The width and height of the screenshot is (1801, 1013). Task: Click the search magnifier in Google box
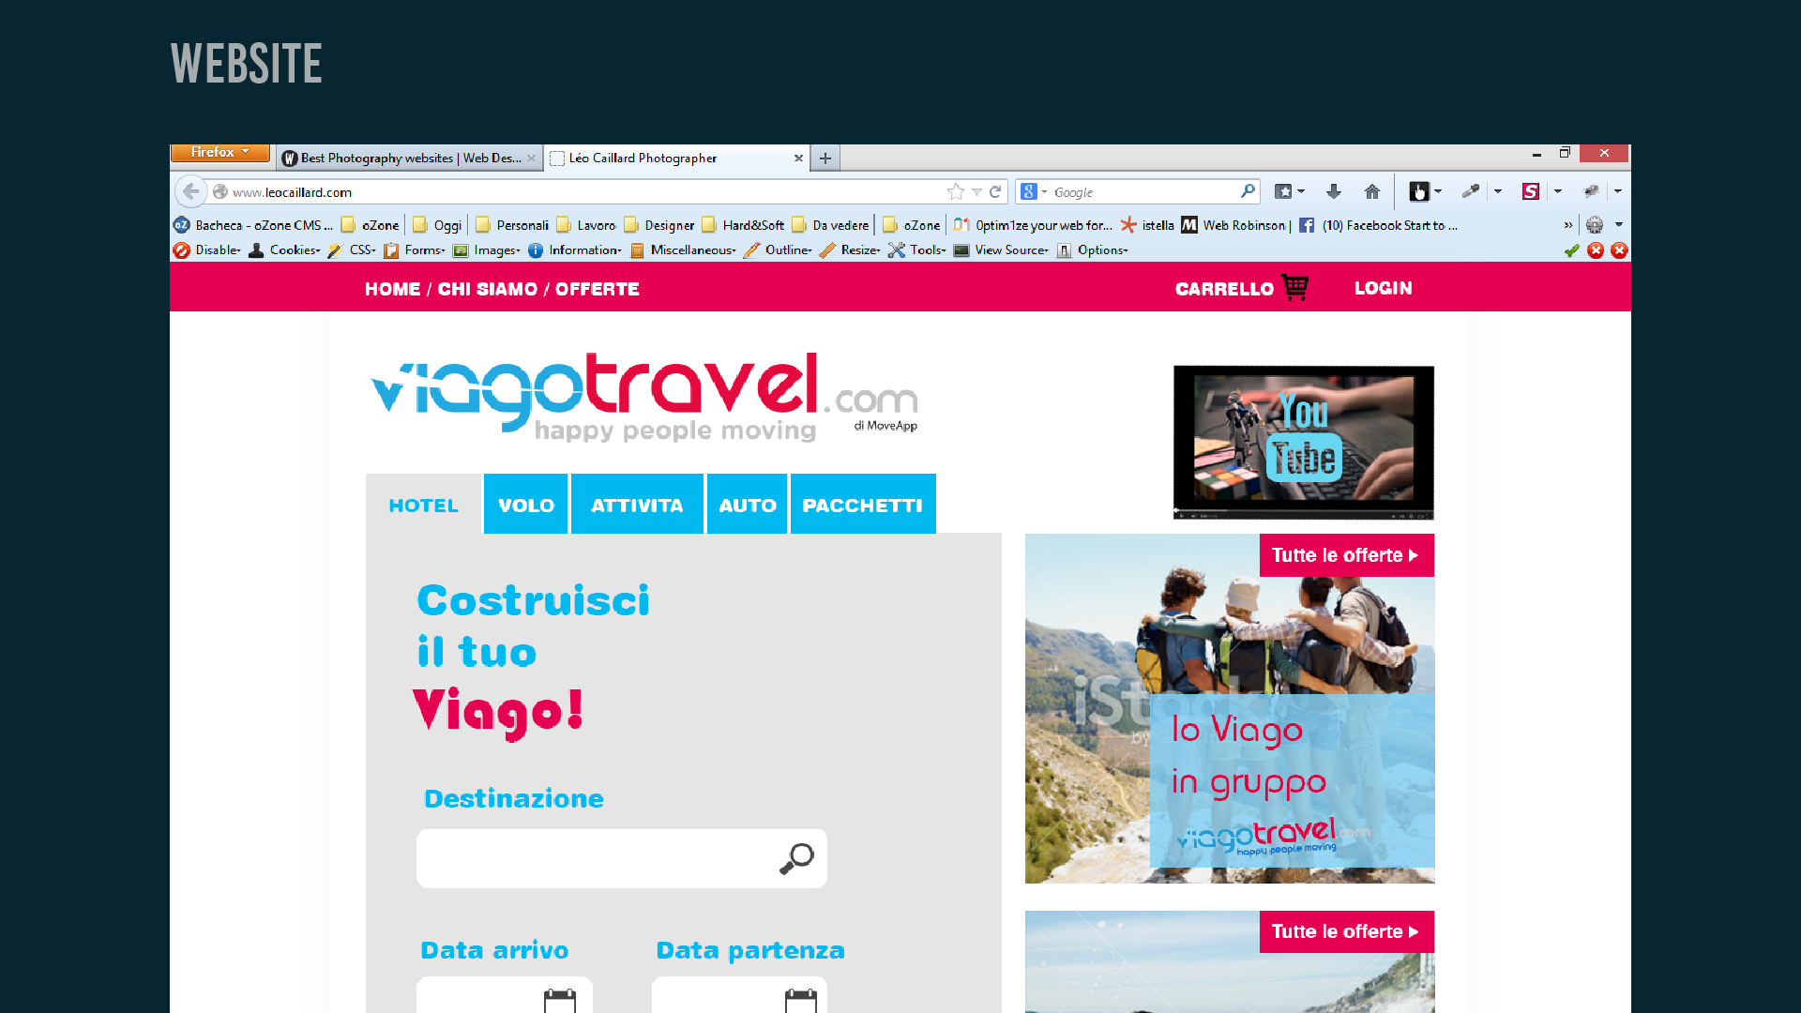coord(1247,191)
